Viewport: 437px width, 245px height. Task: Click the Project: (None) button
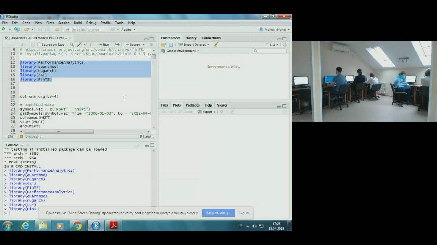(274, 30)
